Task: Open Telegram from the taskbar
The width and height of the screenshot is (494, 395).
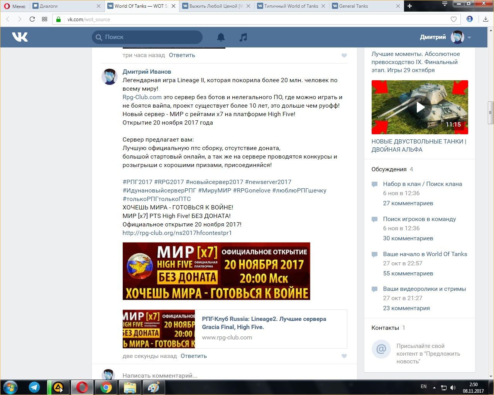Action: click(x=35, y=387)
